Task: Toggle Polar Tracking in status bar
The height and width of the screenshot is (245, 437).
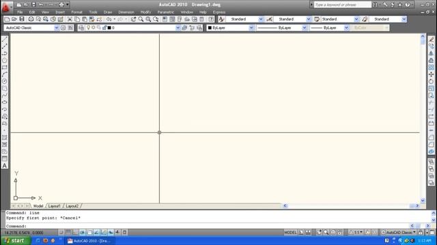Action: 82,232
